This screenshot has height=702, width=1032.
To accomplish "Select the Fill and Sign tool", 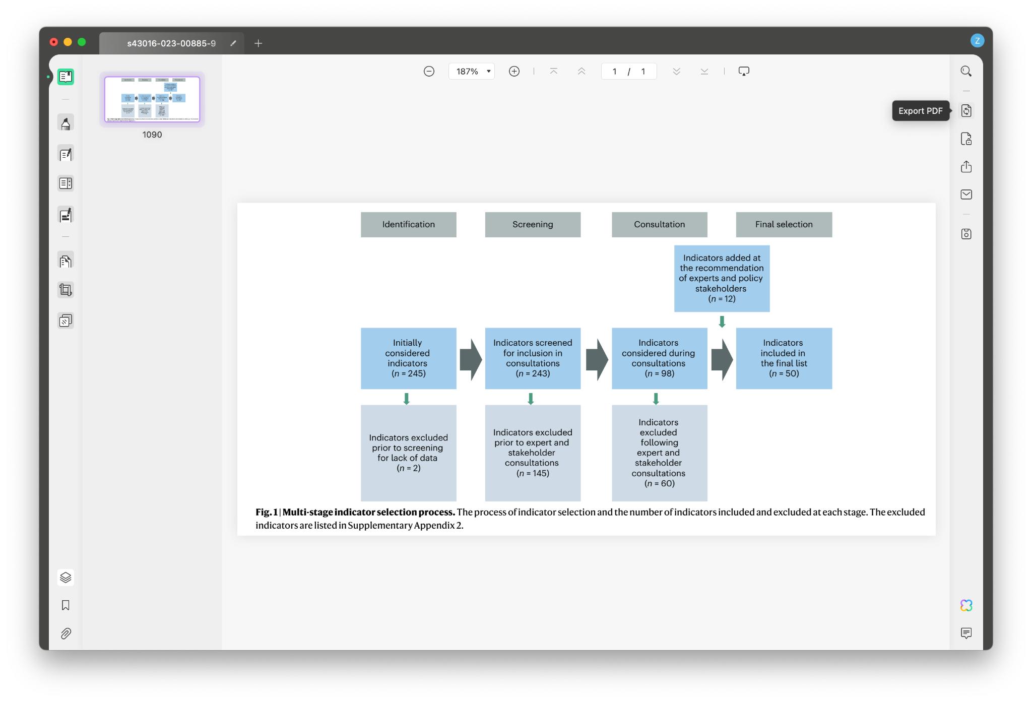I will click(65, 214).
